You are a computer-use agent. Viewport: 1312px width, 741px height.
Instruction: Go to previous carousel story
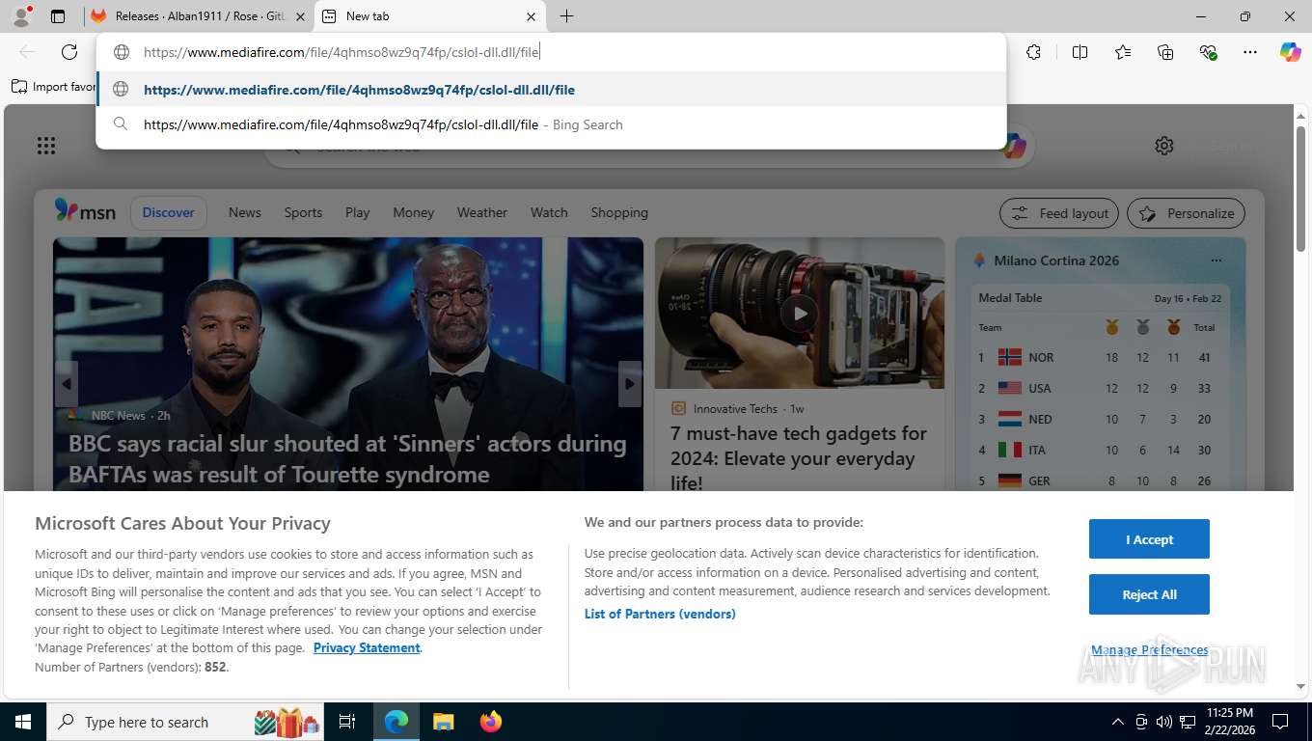pyautogui.click(x=66, y=384)
